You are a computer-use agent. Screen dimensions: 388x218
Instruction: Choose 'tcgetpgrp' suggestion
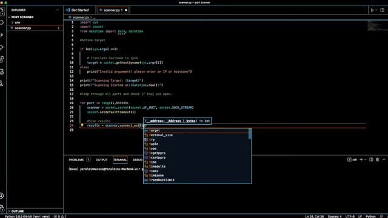click(x=195, y=153)
